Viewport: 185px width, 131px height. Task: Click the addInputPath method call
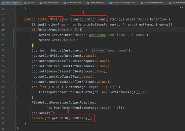80,92
